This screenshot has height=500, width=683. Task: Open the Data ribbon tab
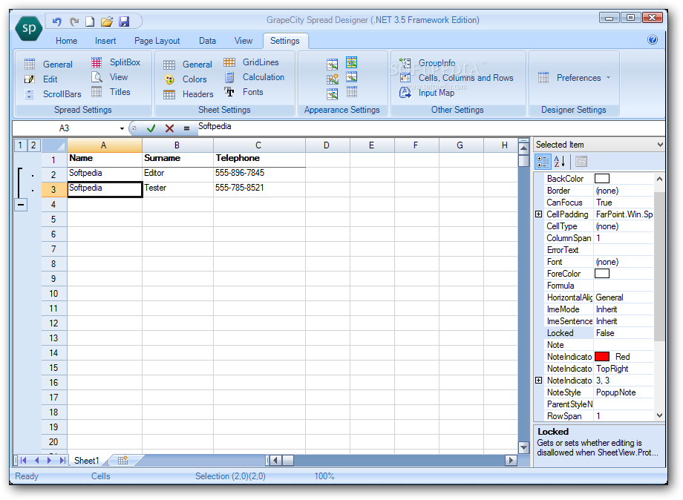coord(207,41)
